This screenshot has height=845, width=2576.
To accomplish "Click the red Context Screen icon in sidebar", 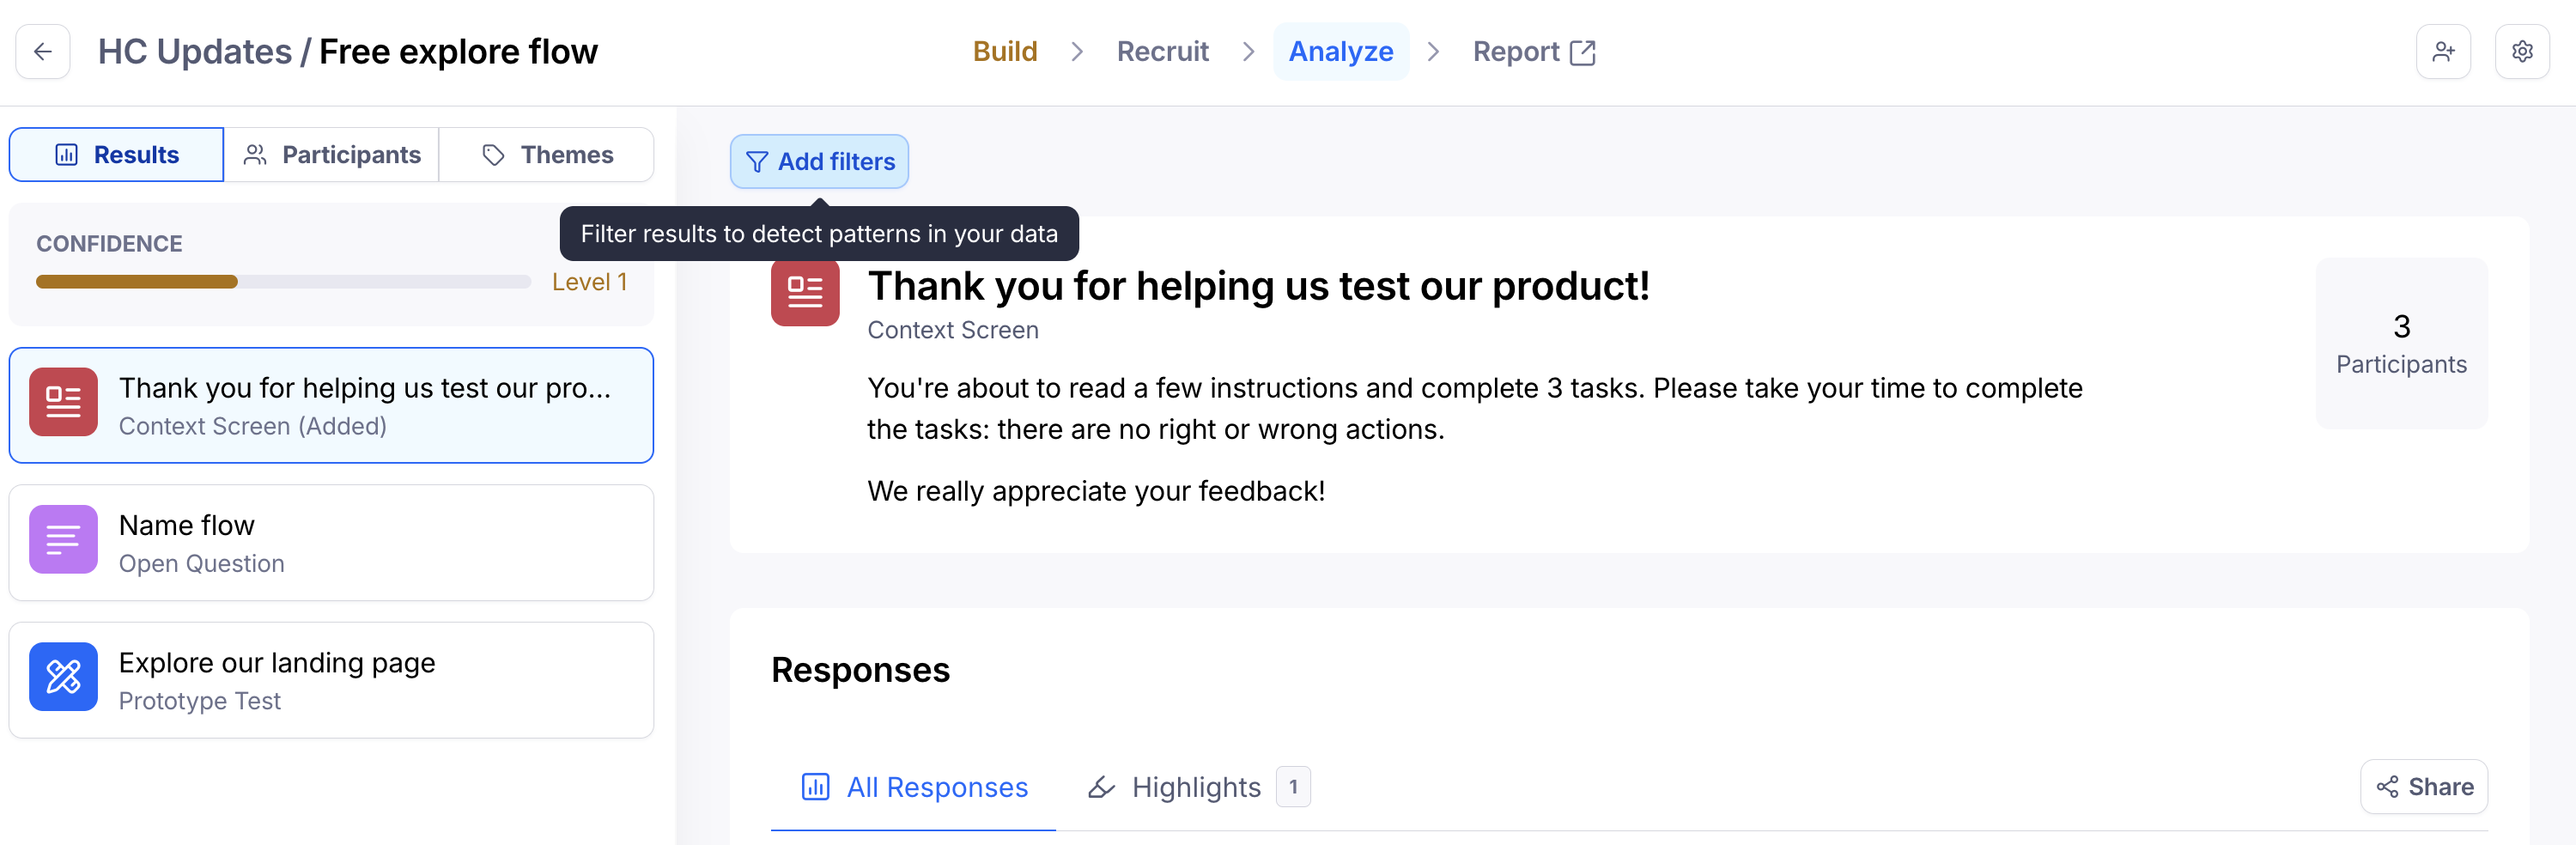I will 63,402.
